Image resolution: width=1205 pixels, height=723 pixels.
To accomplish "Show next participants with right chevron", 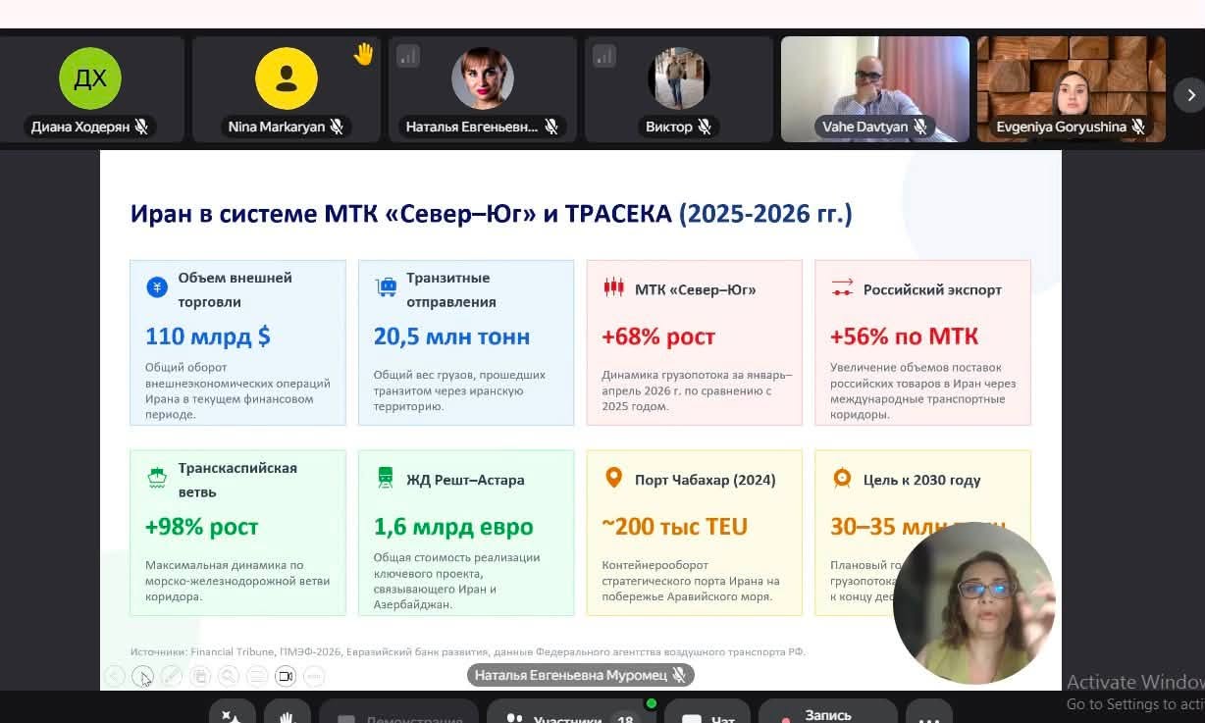I will pos(1190,95).
